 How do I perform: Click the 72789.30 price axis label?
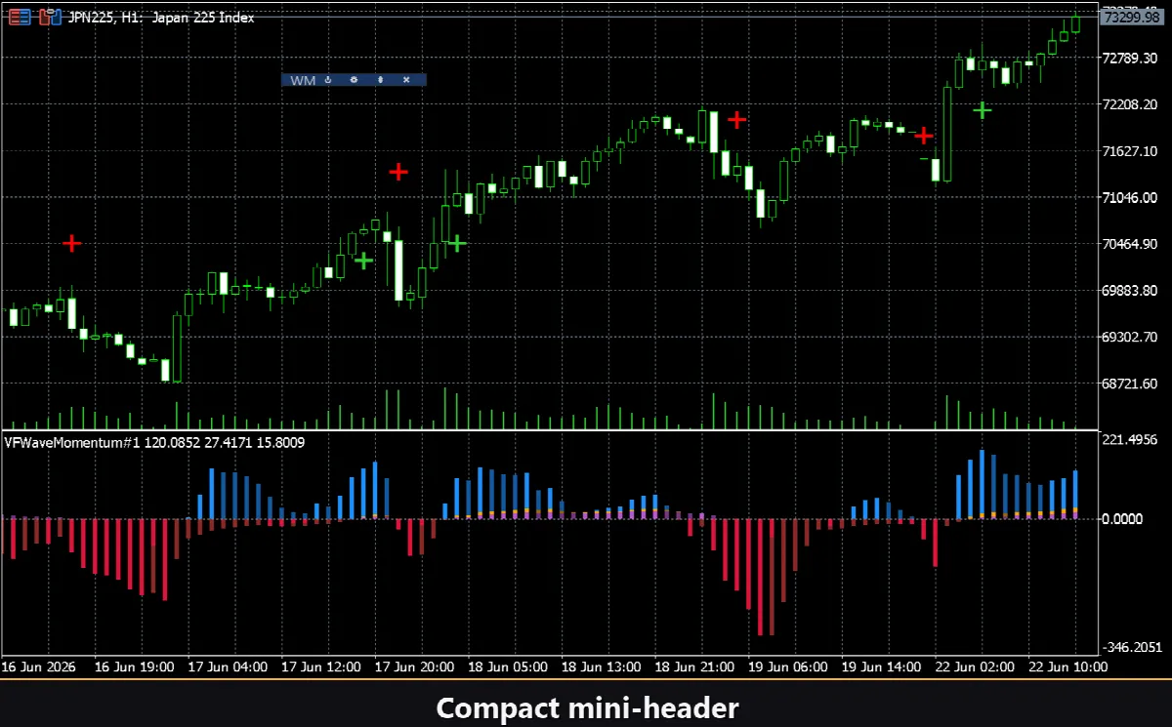pyautogui.click(x=1130, y=59)
